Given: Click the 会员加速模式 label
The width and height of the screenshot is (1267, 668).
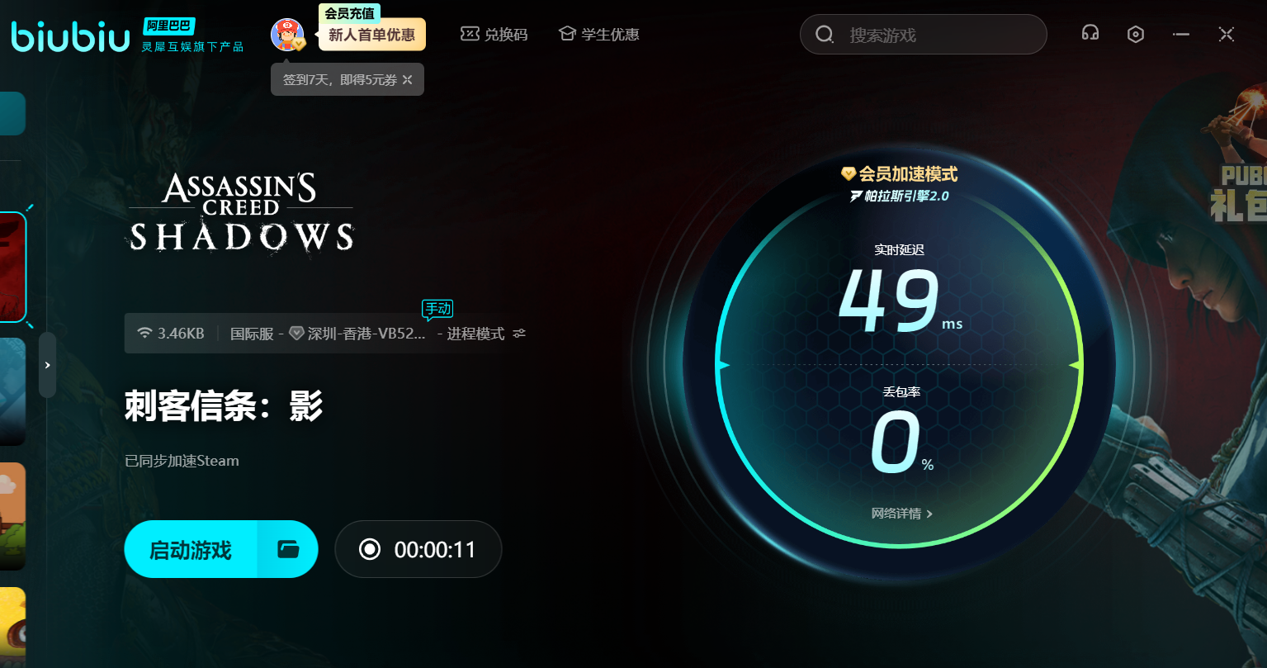Looking at the screenshot, I should [907, 174].
